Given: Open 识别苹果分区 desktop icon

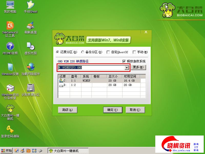Looking at the screenshot, I should pos(30,88).
